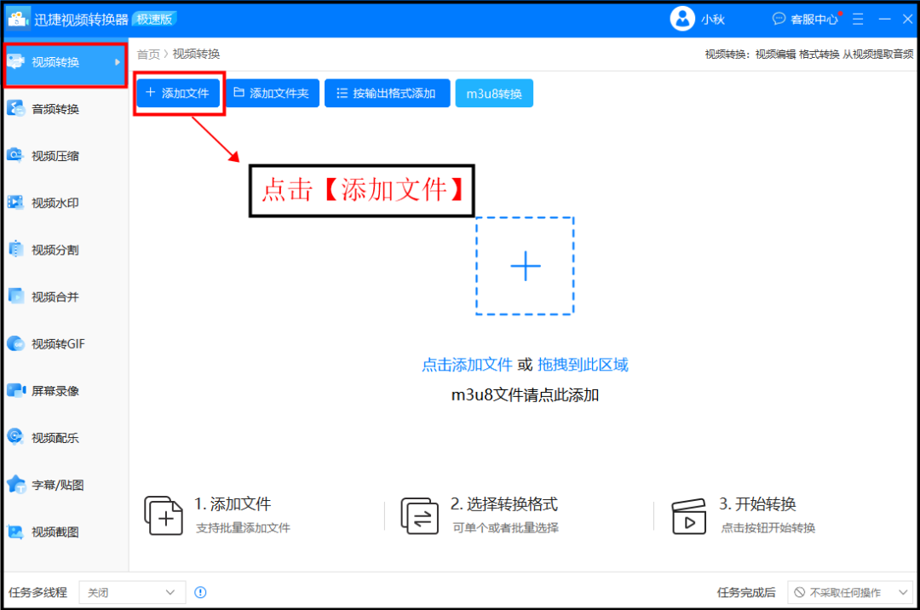Click the m3u8转换 button
The image size is (920, 610).
(494, 93)
